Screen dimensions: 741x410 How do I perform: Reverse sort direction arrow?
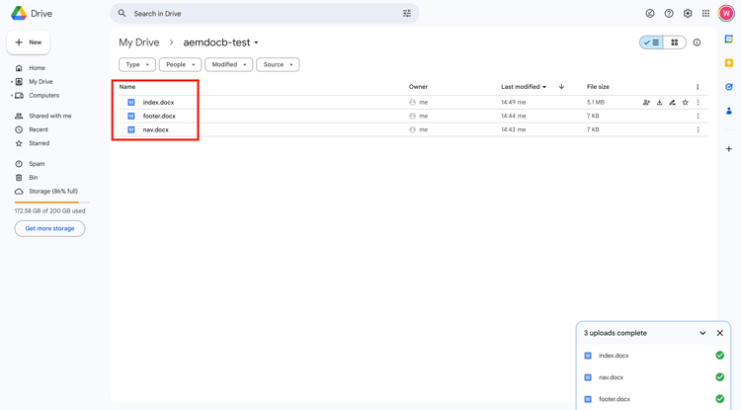(x=561, y=86)
